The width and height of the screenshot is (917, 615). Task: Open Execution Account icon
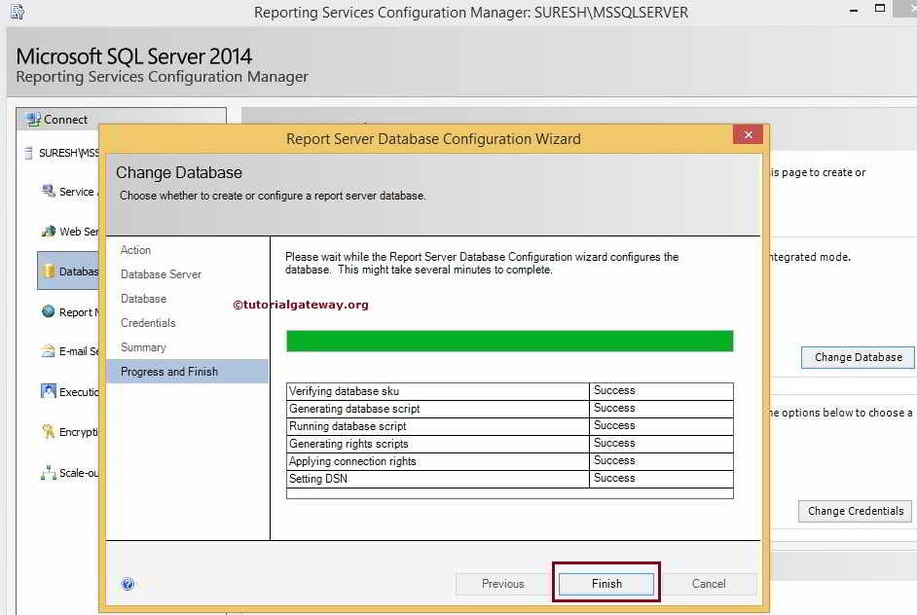point(49,391)
